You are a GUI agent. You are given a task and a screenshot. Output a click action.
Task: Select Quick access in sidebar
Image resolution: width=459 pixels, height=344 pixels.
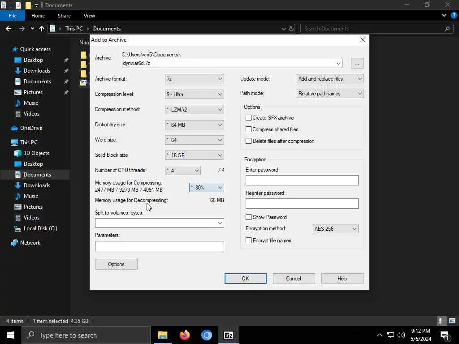pos(35,49)
